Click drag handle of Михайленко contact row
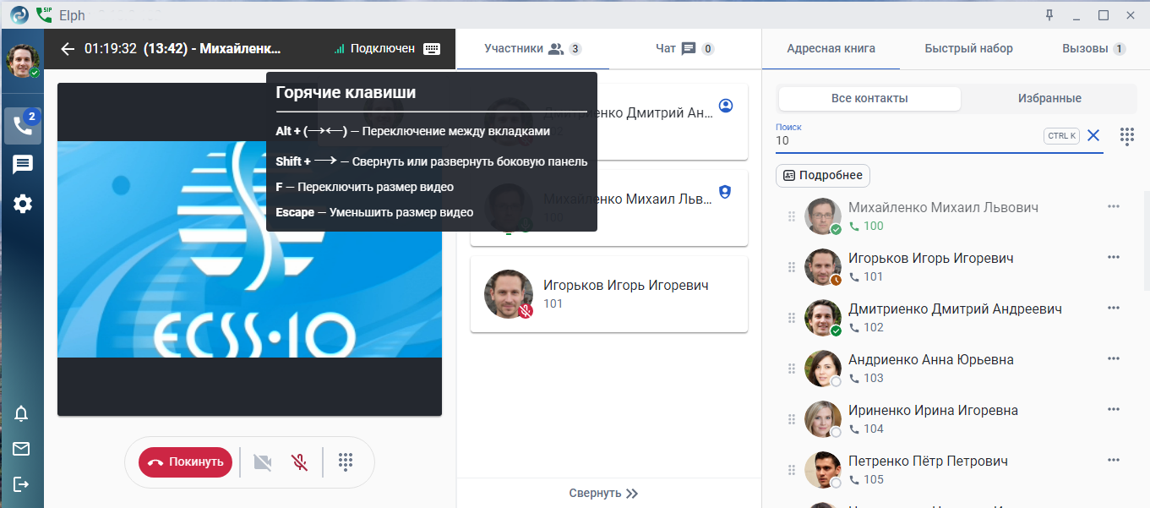This screenshot has height=508, width=1150. 792,216
